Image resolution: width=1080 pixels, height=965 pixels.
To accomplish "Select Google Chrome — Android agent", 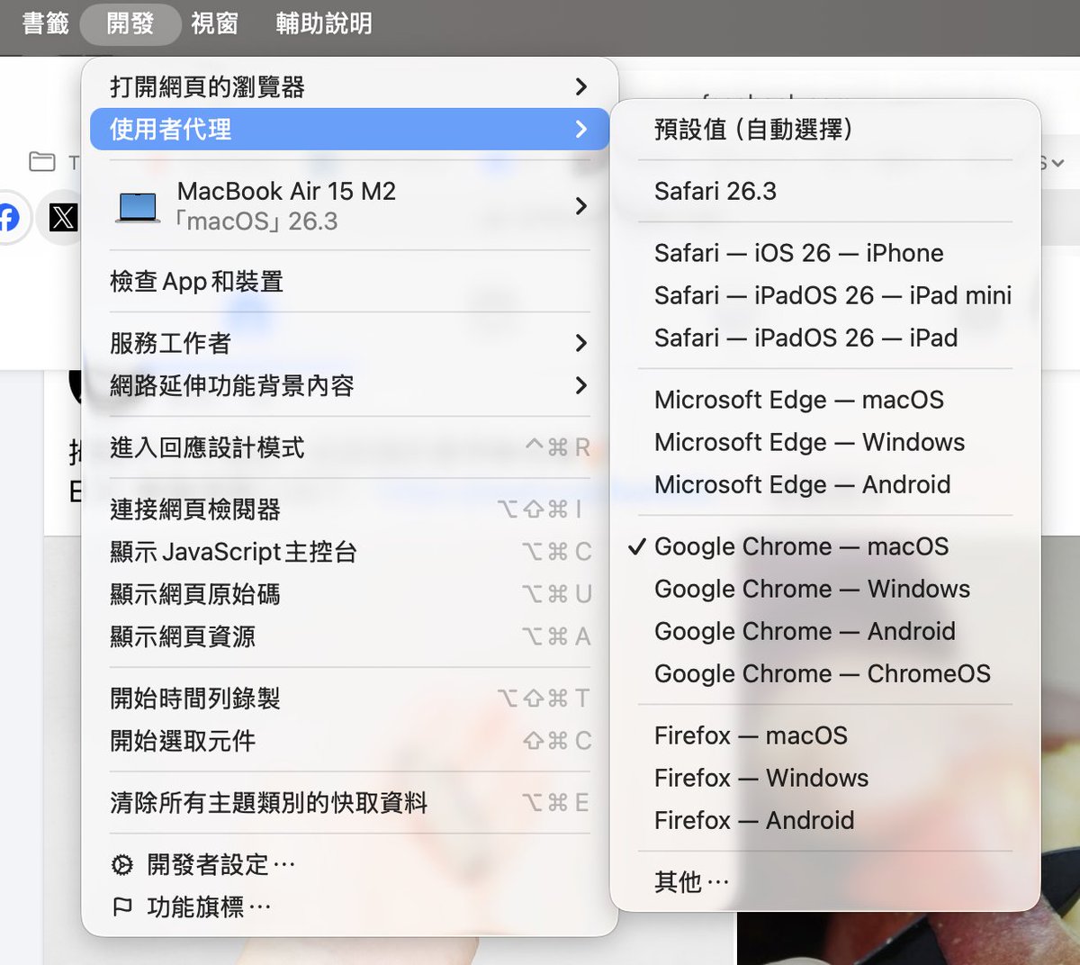I will pyautogui.click(x=824, y=631).
